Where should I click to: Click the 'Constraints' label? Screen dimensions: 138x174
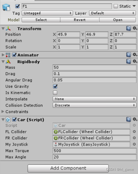(x=17, y=112)
